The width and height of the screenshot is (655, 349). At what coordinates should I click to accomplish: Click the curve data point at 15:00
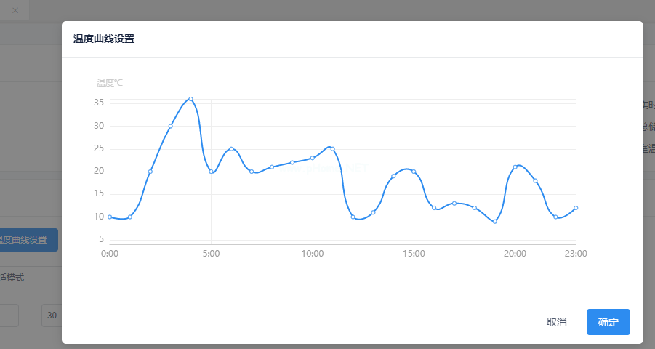coord(414,172)
